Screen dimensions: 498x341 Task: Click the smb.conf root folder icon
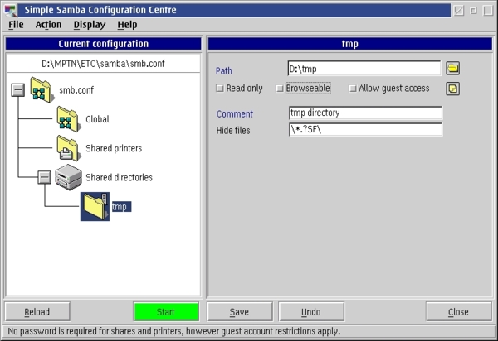[x=42, y=90]
